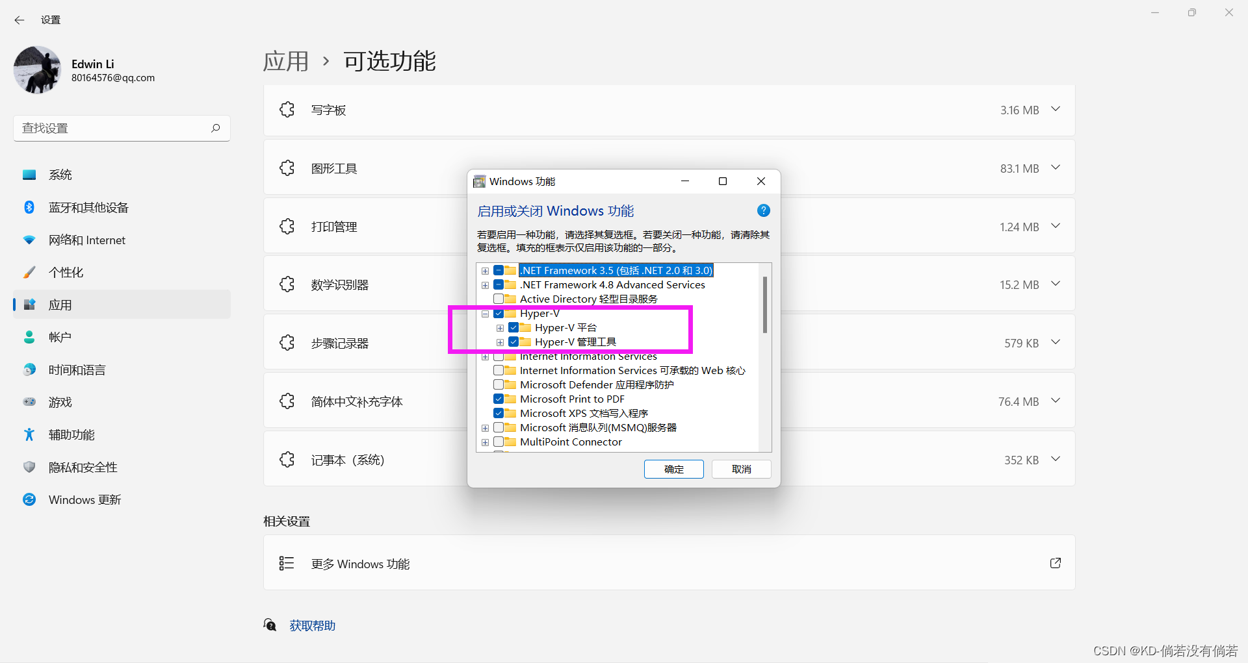Screen dimensions: 1248x663
Task: Select 应用 in the sidebar
Action: [122, 305]
